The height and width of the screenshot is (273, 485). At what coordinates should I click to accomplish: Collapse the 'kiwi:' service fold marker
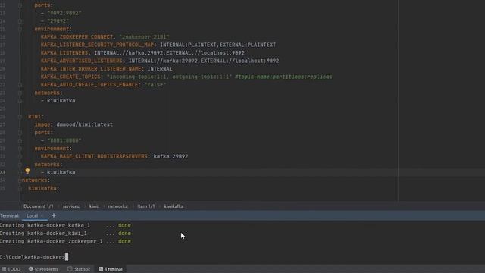[20, 117]
